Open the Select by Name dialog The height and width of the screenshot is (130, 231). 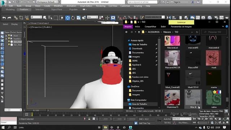[x=50, y=18]
